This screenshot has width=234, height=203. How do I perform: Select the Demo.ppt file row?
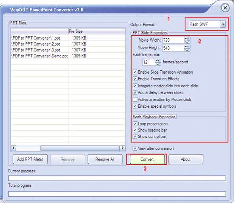68,56
